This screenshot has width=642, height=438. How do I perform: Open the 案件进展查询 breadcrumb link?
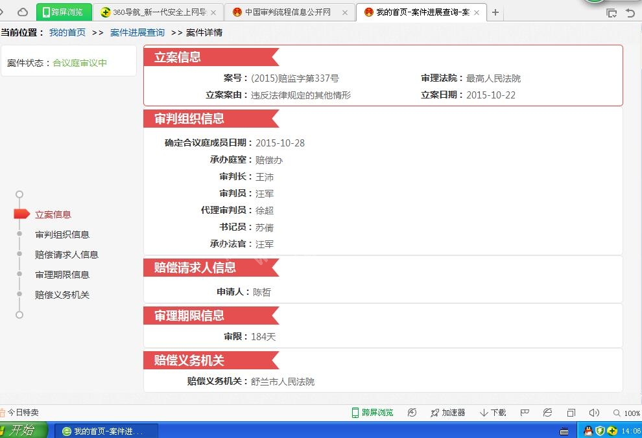point(137,32)
